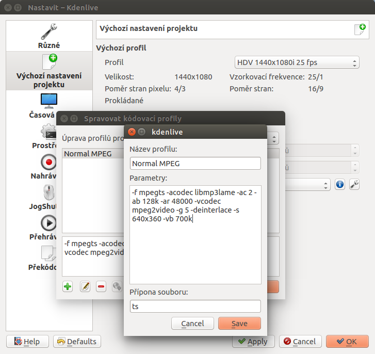Click the upper disabled spin box arrows
The width and height of the screenshot is (375, 354).
pyautogui.click(x=355, y=151)
